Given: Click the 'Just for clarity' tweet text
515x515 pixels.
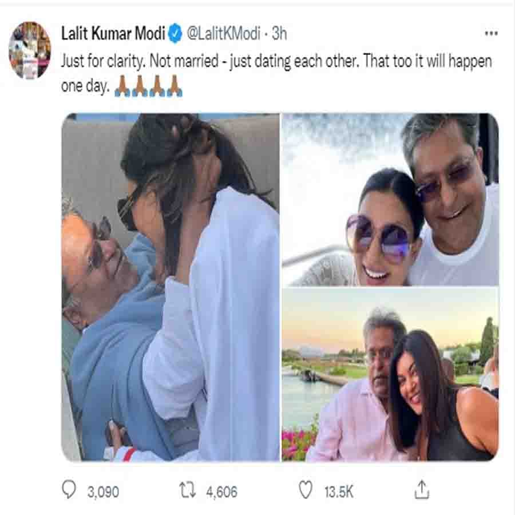Looking at the screenshot, I should click(276, 62).
